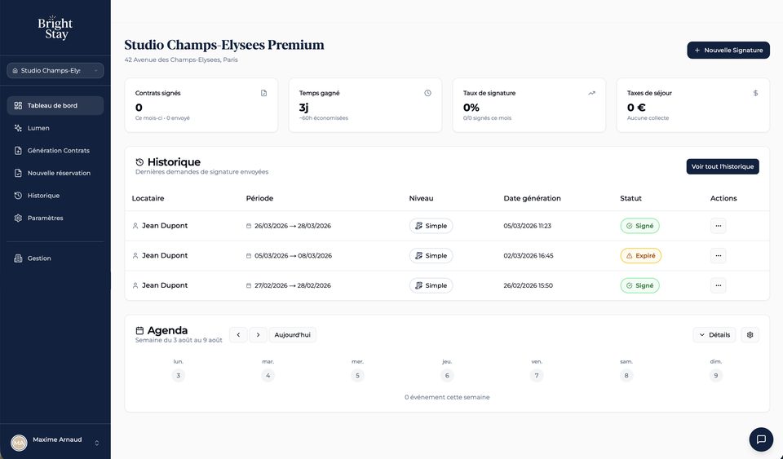Jump to Aujourd'hui in the Agenda

coord(292,335)
